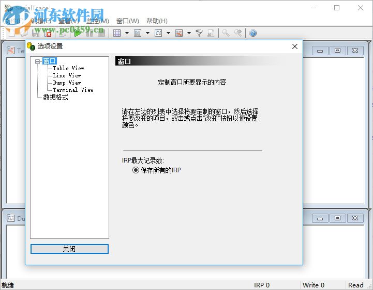The image size is (373, 290).
Task: Click the export document icon beside filter
Action: (x=211, y=33)
